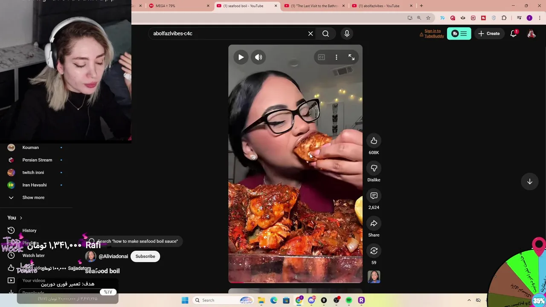Open browser media controls icon
Screen dimensions: 546x307
pos(519,18)
